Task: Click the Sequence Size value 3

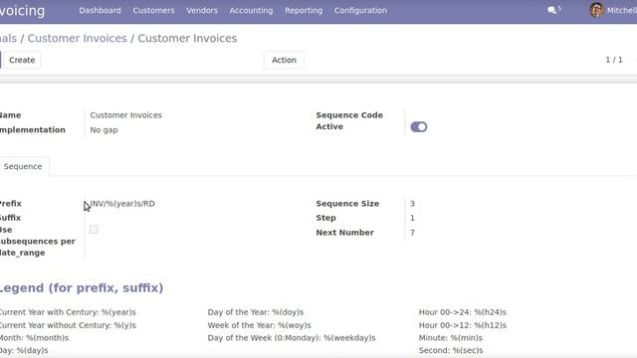Action: pos(412,204)
